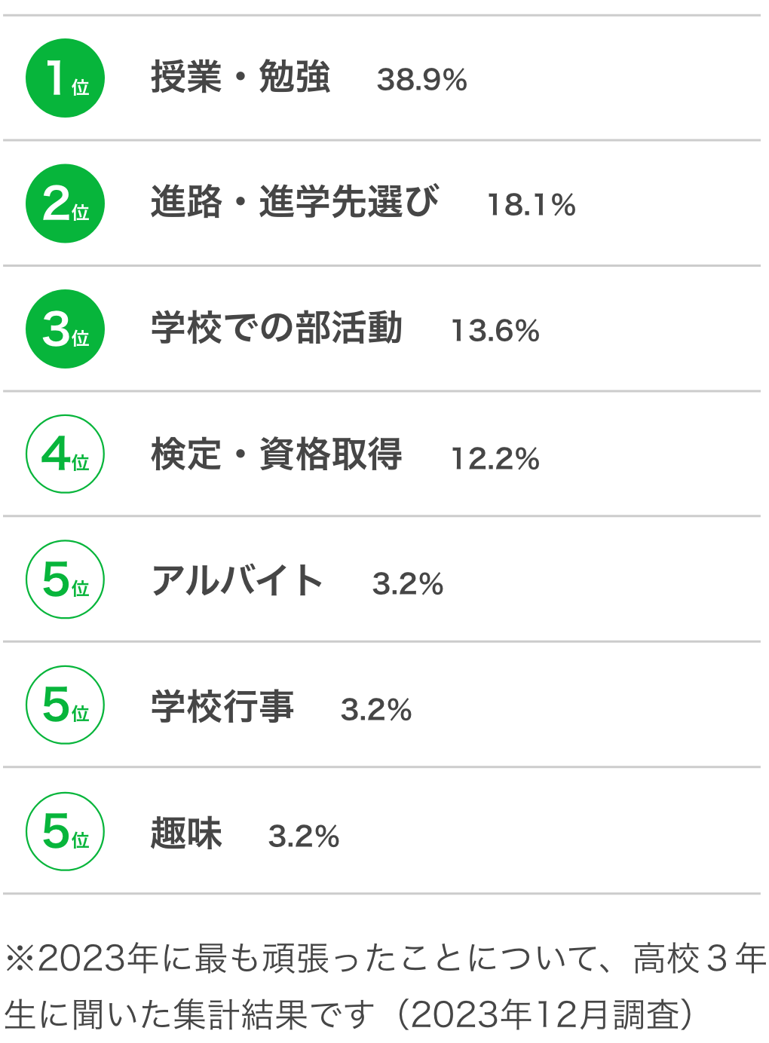Screen dimensions: 769x1043
Task: Click the 5位 badge beside 学校行事
Action: (x=65, y=705)
